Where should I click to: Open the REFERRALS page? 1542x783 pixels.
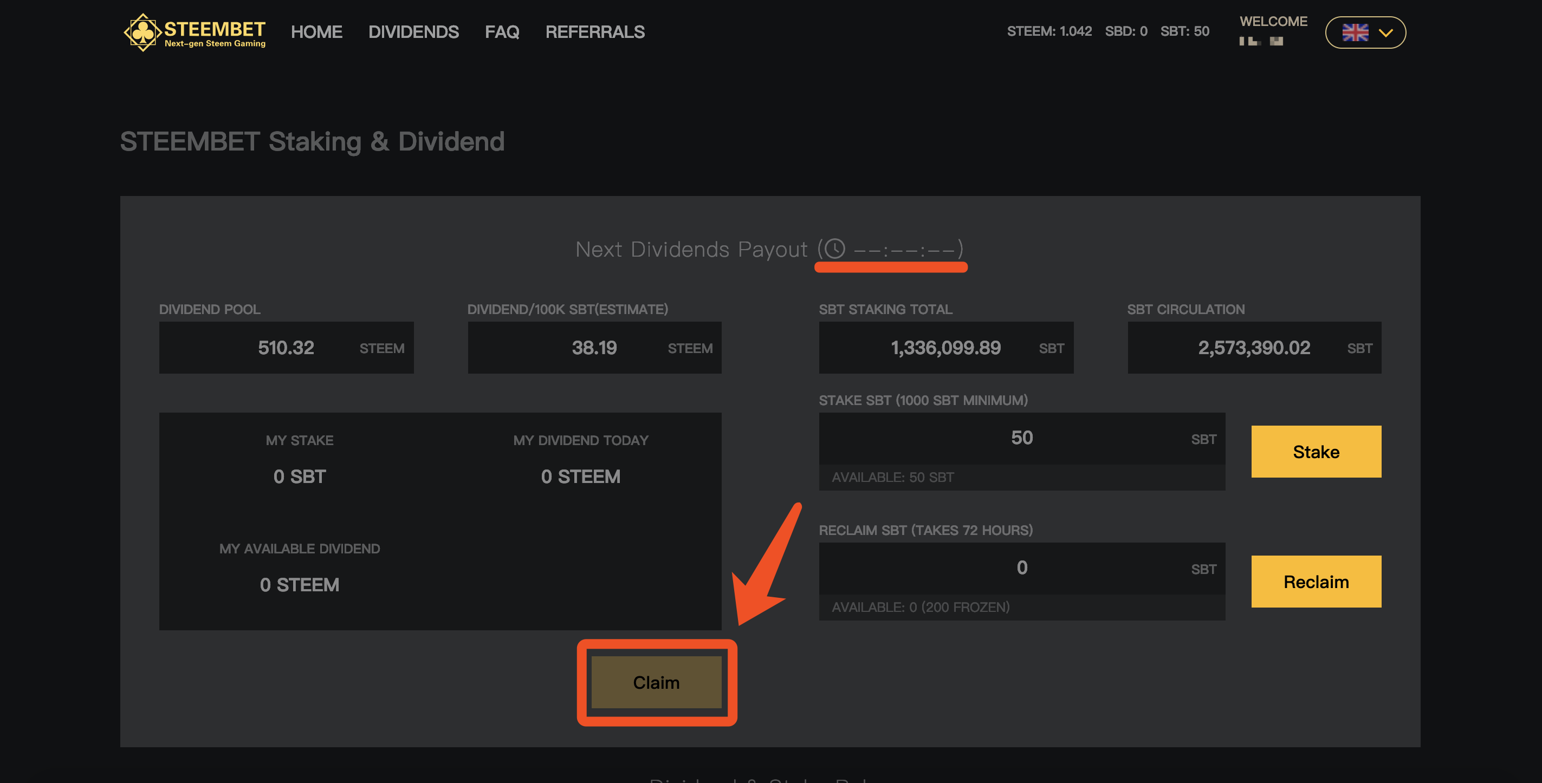pos(595,32)
